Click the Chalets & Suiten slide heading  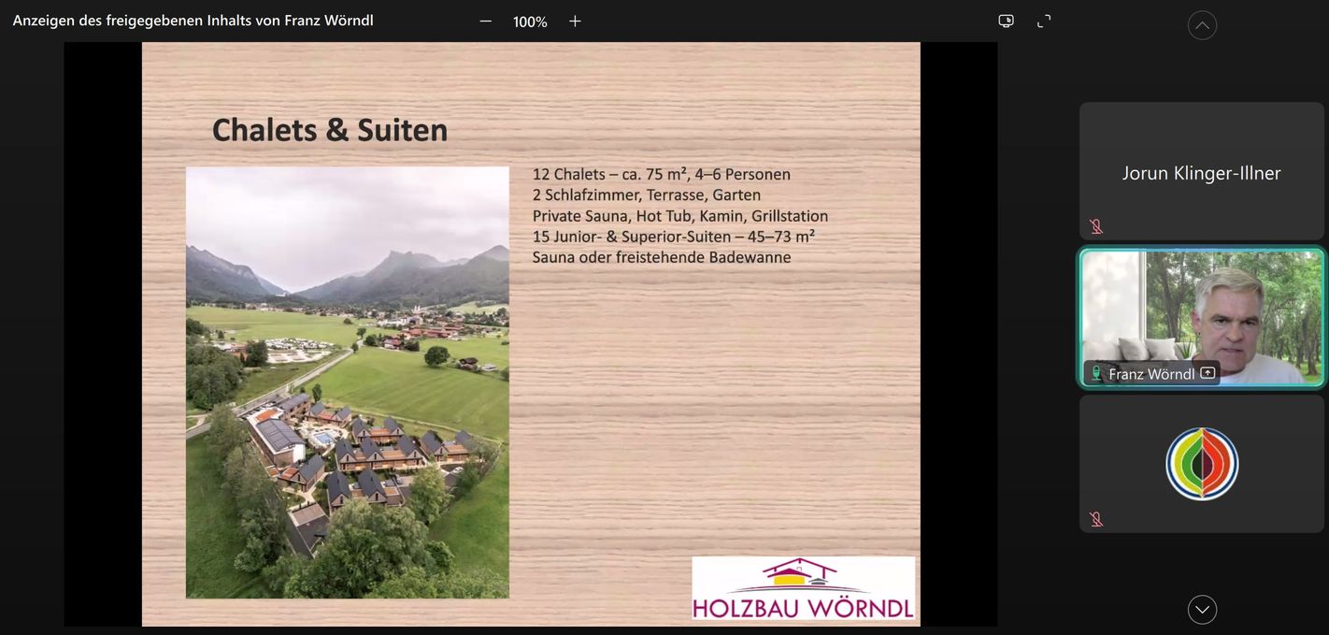pyautogui.click(x=330, y=130)
